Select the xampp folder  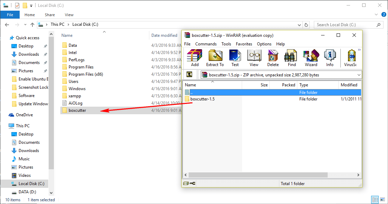click(74, 96)
